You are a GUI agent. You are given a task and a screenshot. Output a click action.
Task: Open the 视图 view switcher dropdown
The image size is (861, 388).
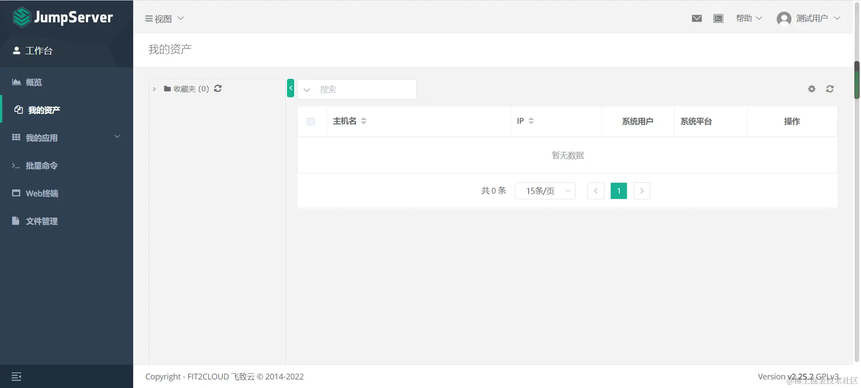pyautogui.click(x=164, y=19)
